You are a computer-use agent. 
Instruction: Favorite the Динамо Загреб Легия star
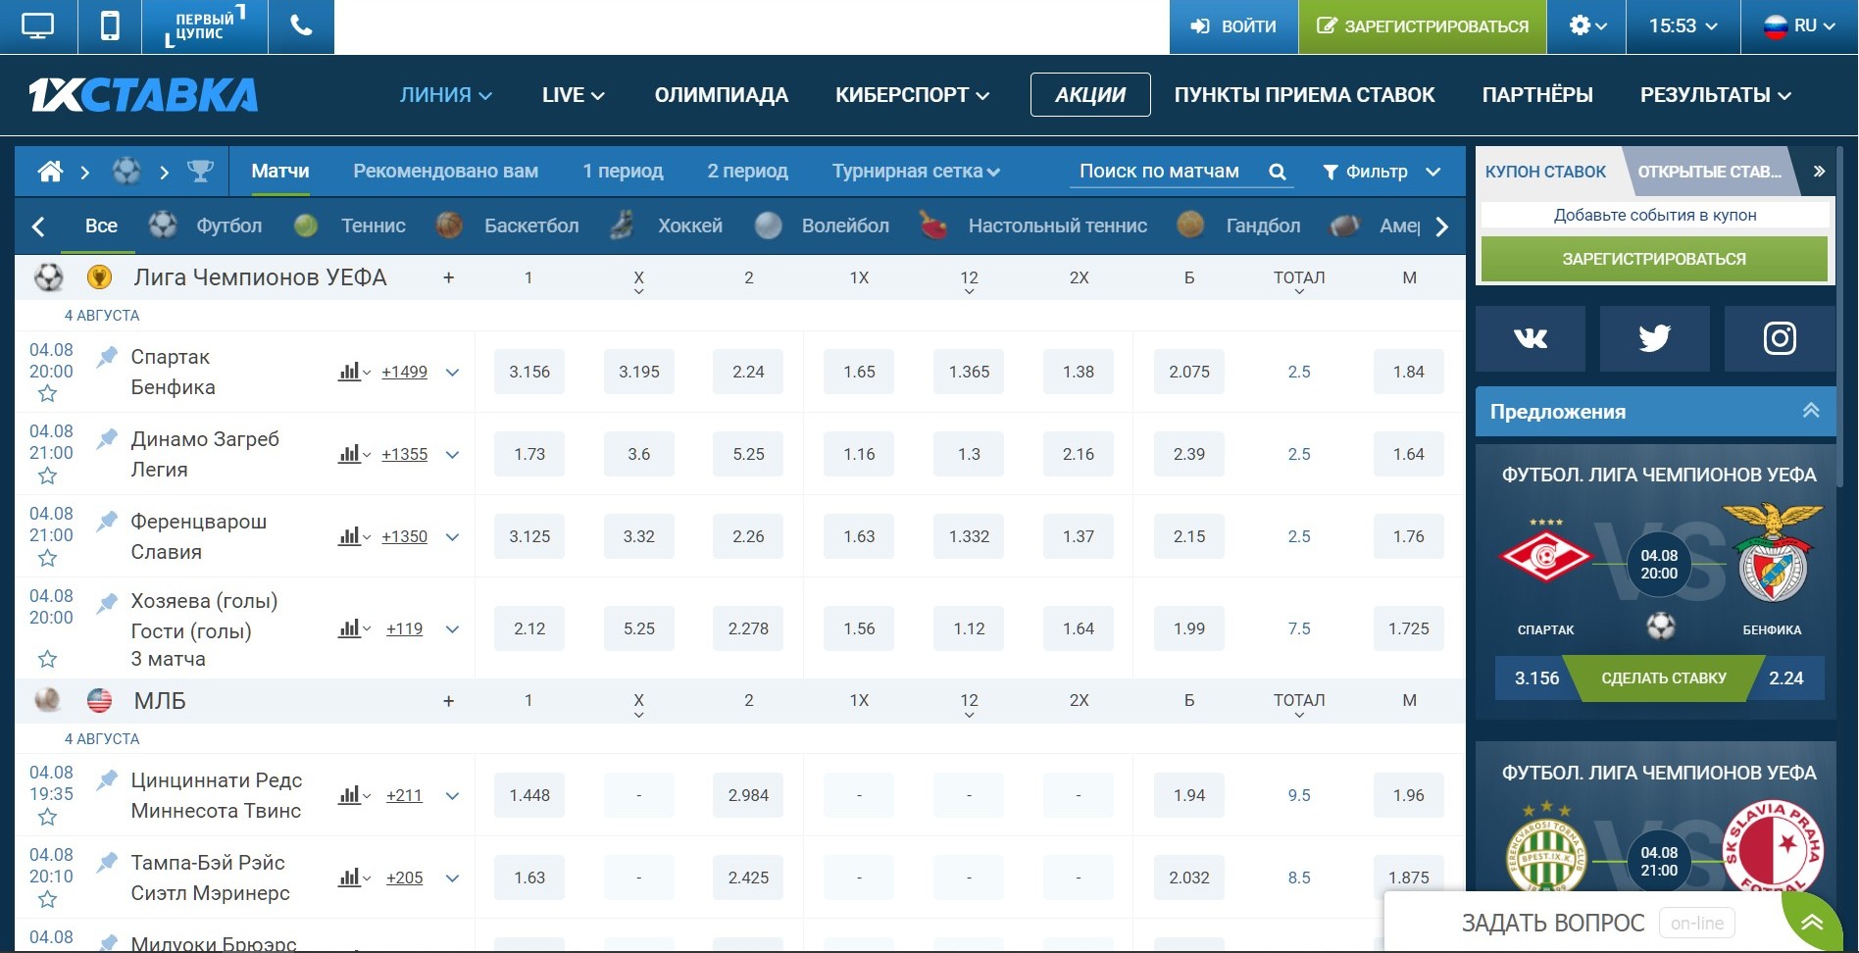(x=47, y=476)
